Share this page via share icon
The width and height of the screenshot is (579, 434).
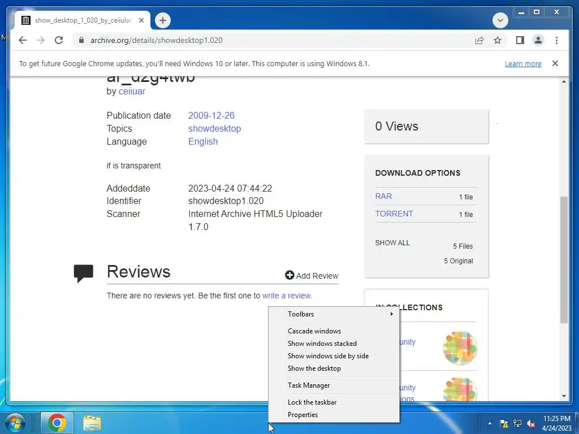point(479,40)
